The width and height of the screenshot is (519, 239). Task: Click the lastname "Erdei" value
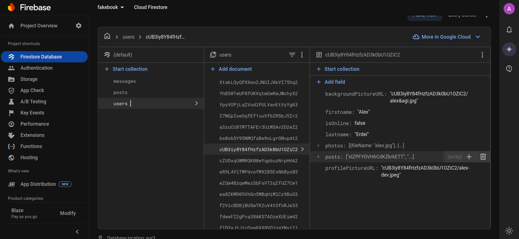click(362, 134)
